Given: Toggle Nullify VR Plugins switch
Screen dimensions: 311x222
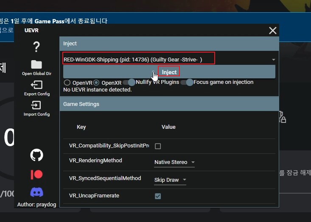Looking at the screenshot, I should tap(129, 82).
